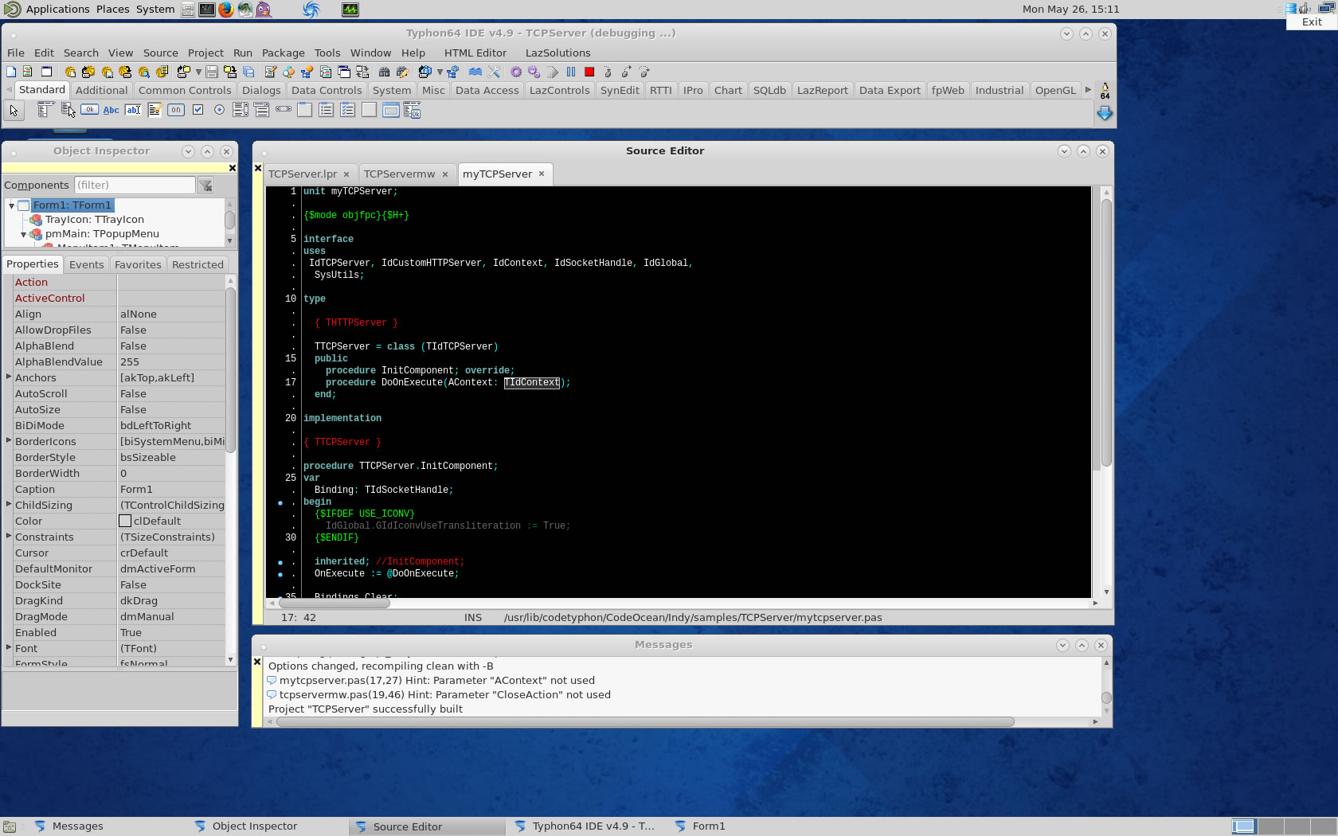Click the blue down-arrow icon beside palette

[x=1105, y=113]
